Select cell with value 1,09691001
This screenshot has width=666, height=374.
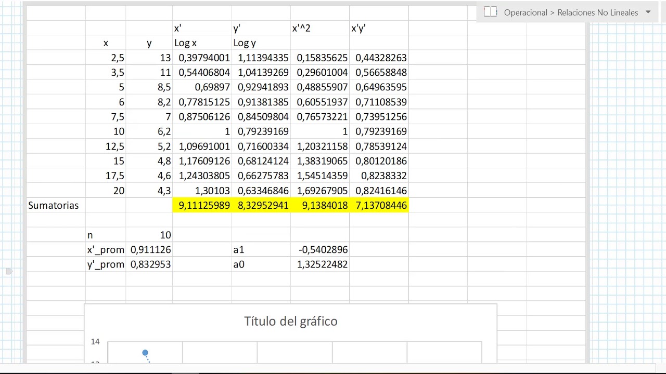[x=202, y=146]
